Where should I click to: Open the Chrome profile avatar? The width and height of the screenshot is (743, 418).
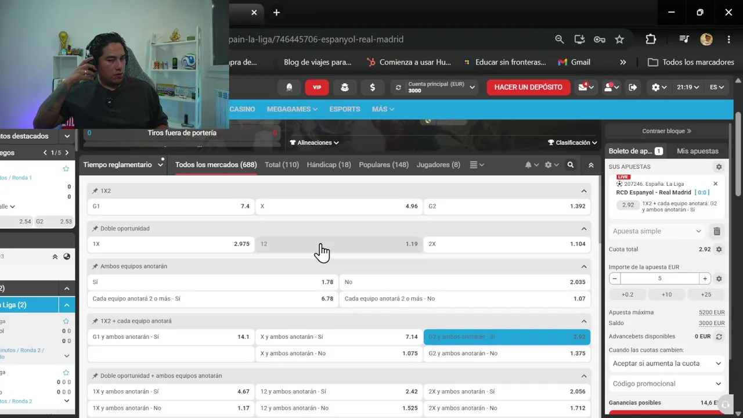tap(706, 39)
